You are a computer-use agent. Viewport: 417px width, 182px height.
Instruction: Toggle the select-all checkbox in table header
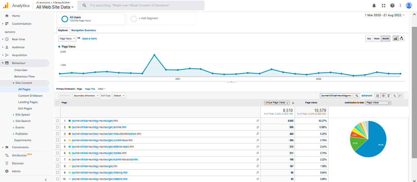tap(58, 103)
